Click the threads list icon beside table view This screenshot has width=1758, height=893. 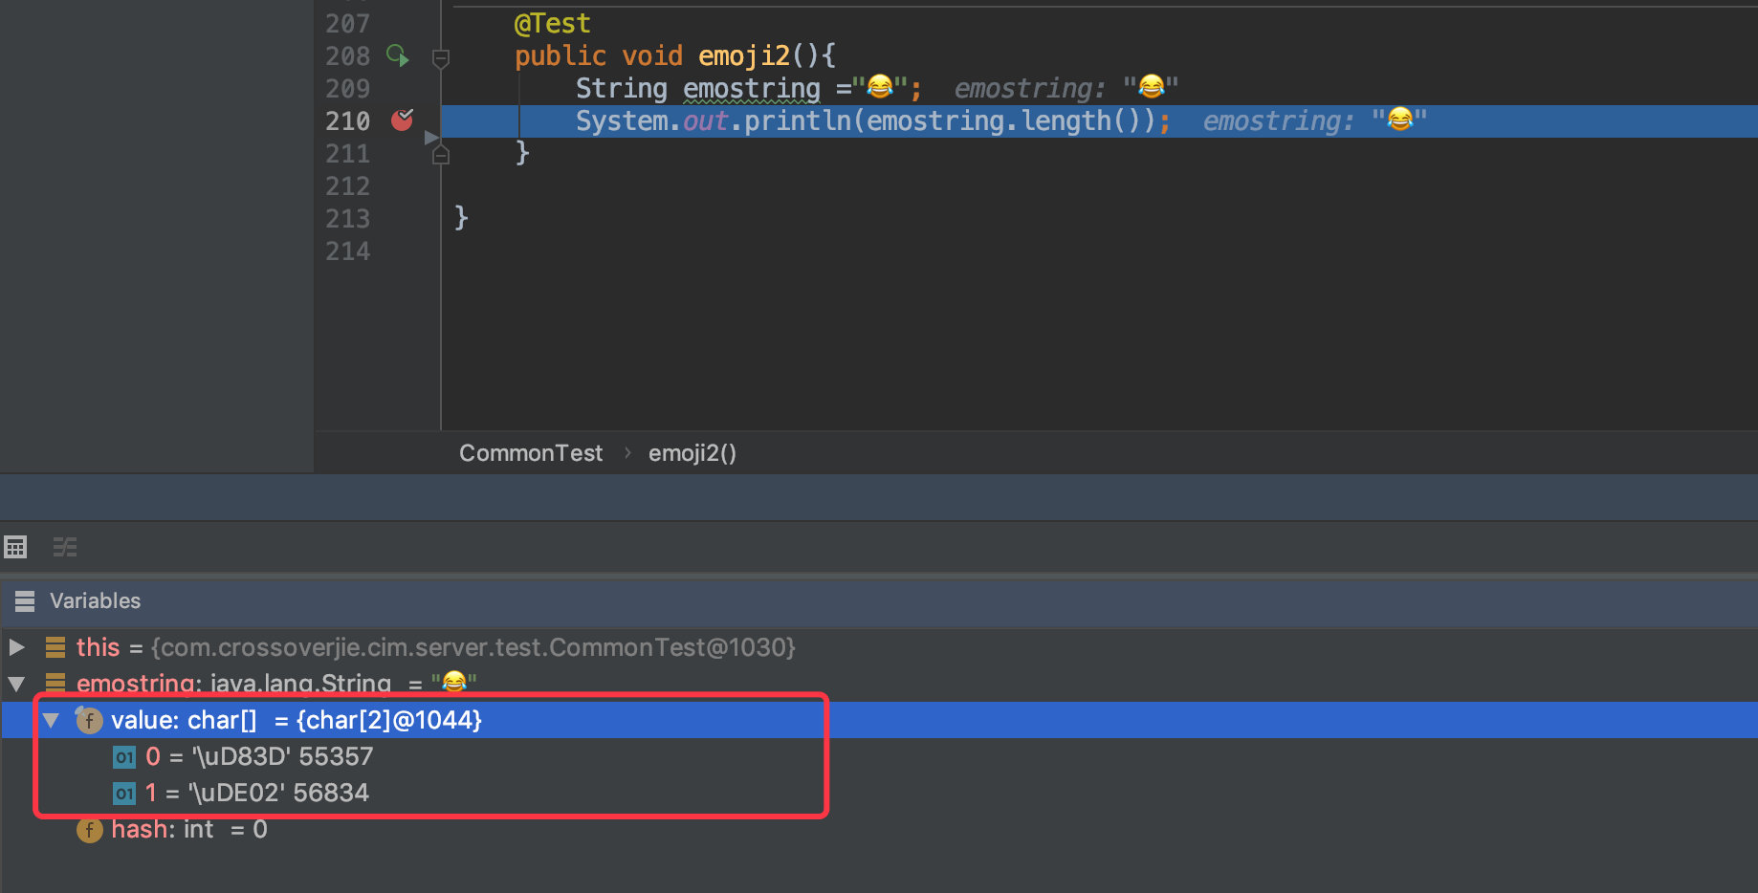pyautogui.click(x=64, y=547)
